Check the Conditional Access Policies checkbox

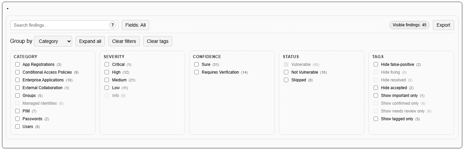tap(18, 72)
